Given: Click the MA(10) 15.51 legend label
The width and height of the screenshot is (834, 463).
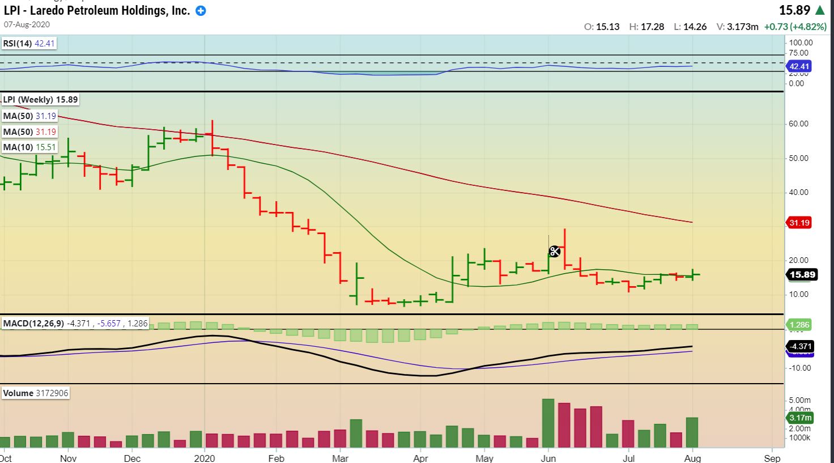Looking at the screenshot, I should pos(29,147).
